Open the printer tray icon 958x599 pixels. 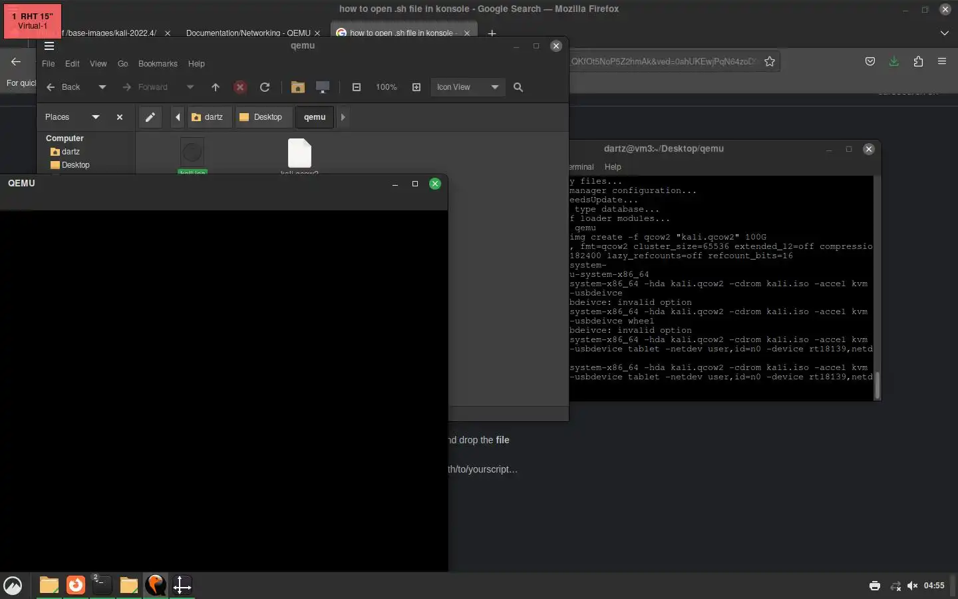click(875, 586)
